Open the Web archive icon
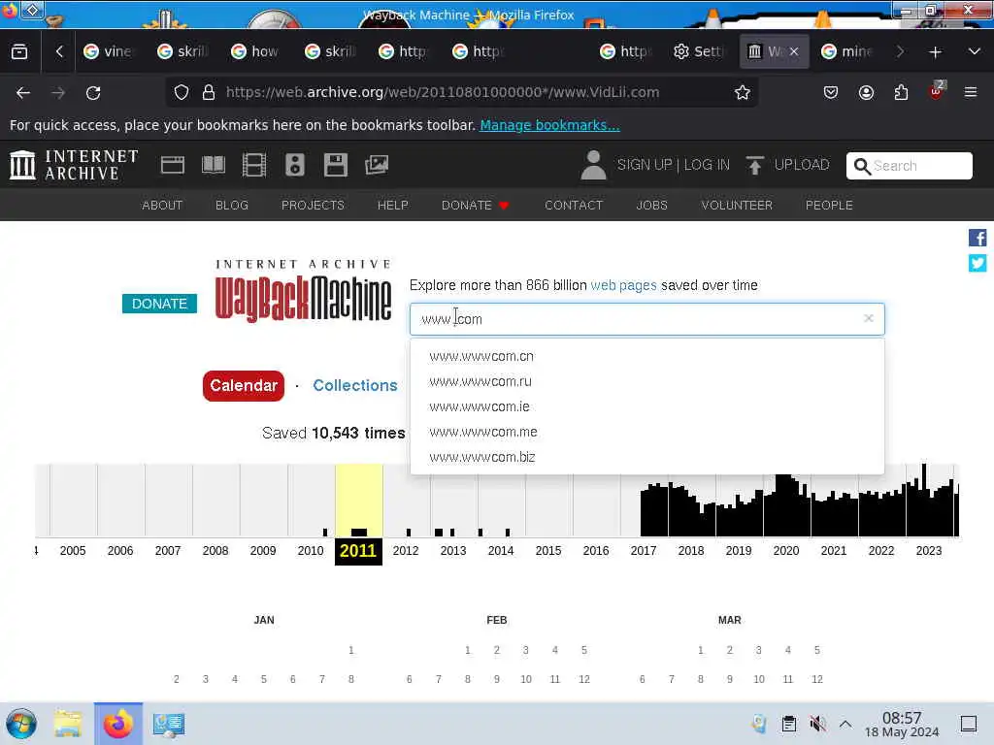 (173, 165)
